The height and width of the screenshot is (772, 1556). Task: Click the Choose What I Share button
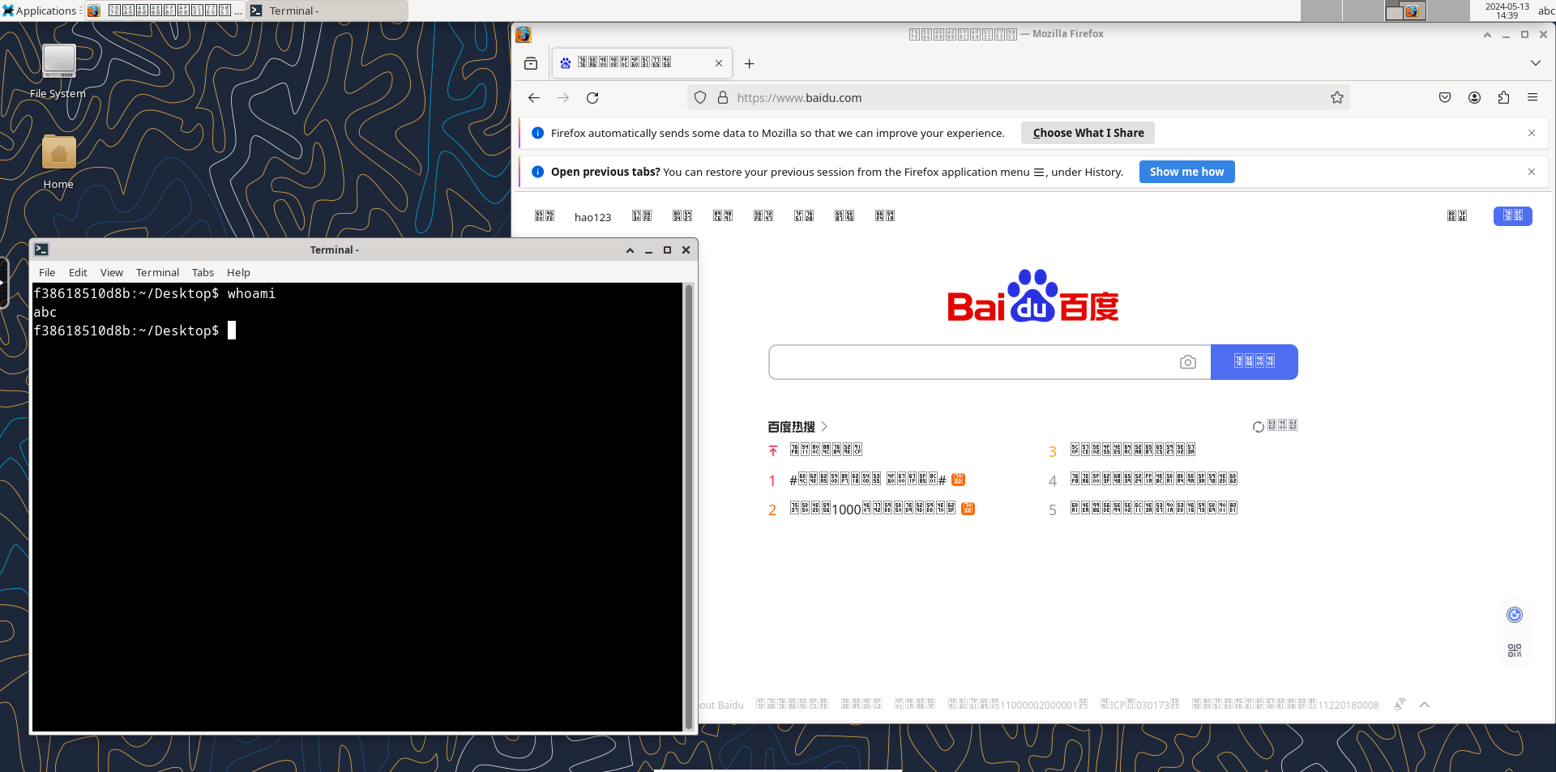point(1088,133)
